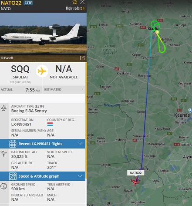Screen dimensions: 192x206
Task: Click the flightradar24 logo
Action: [x=75, y=8]
